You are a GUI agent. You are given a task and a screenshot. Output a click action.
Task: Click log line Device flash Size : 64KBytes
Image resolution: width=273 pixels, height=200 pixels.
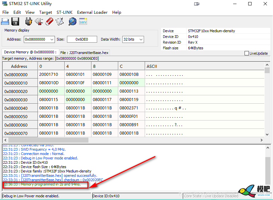pos(35,167)
